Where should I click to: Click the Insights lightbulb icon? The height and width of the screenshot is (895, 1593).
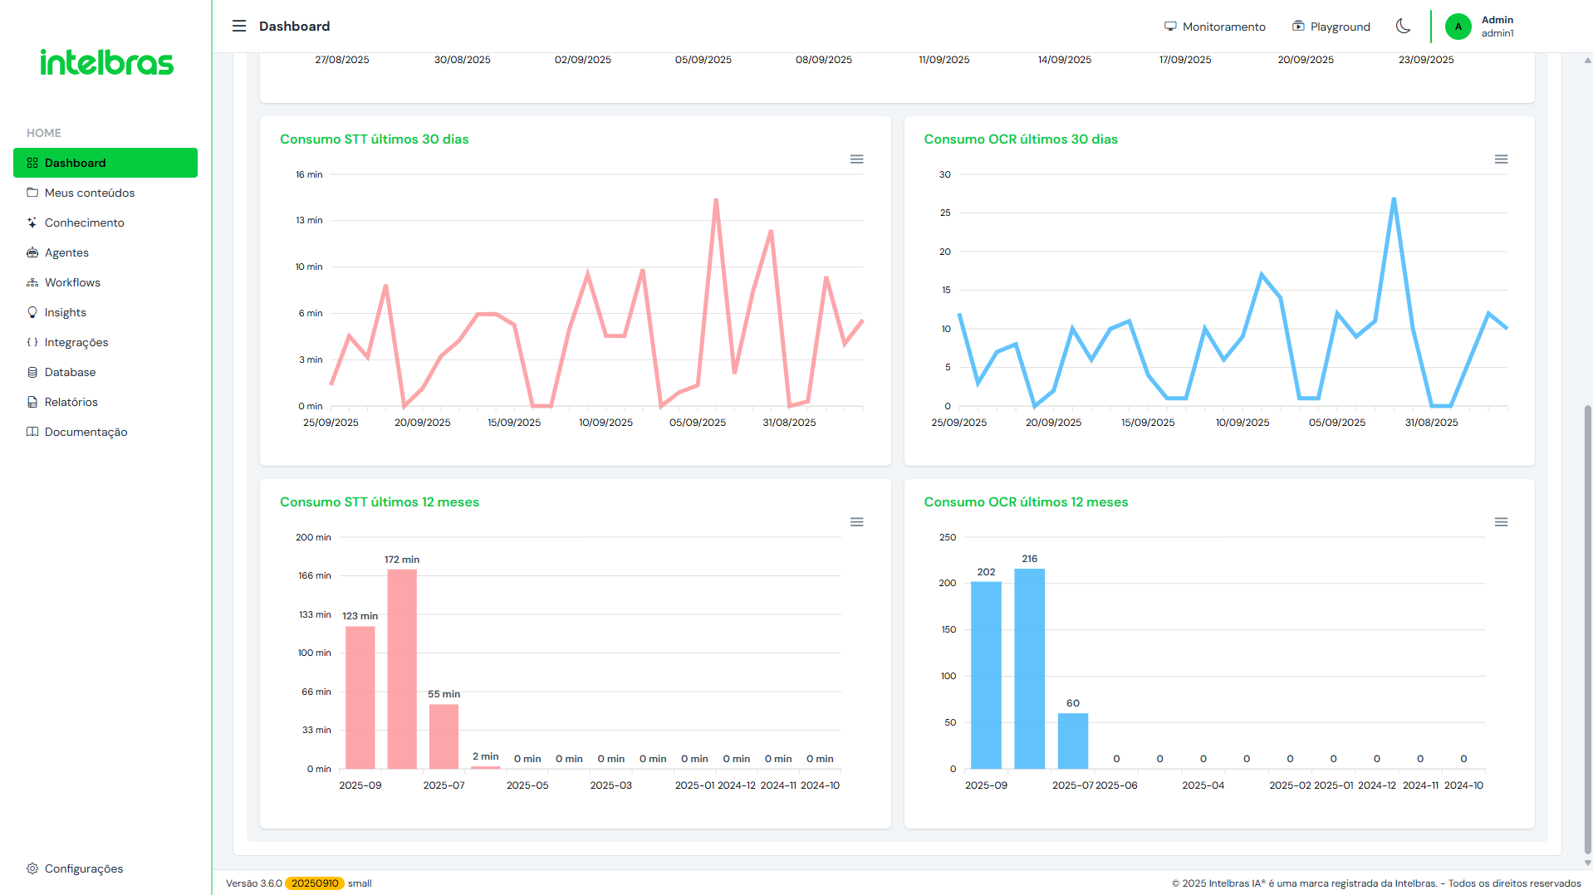pos(32,312)
